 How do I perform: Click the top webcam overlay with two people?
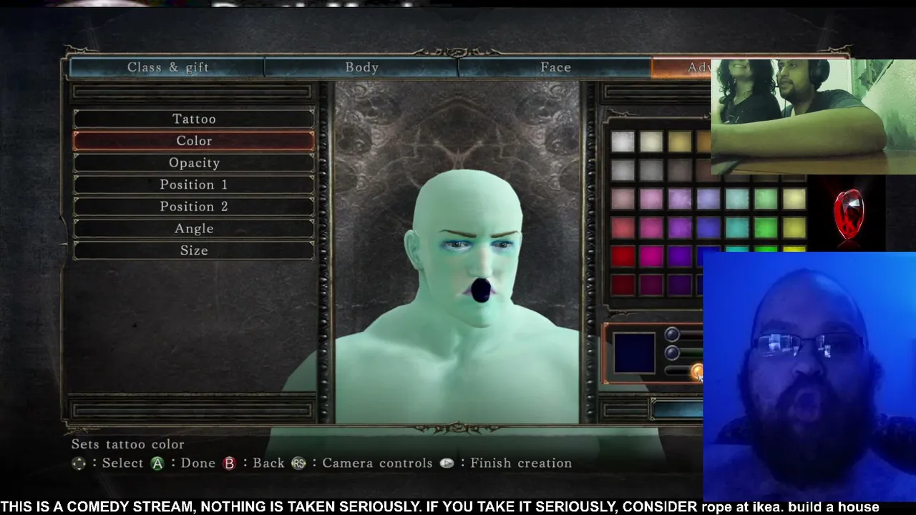[813, 117]
